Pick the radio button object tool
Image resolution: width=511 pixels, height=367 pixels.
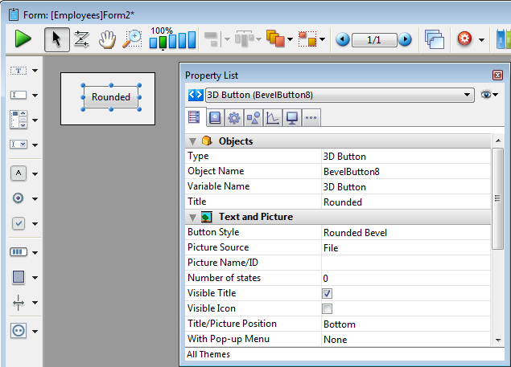19,198
